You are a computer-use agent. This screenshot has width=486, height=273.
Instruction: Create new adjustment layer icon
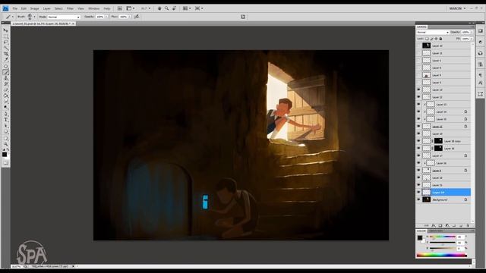(447, 226)
